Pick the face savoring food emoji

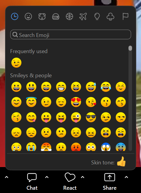click(x=31, y=117)
